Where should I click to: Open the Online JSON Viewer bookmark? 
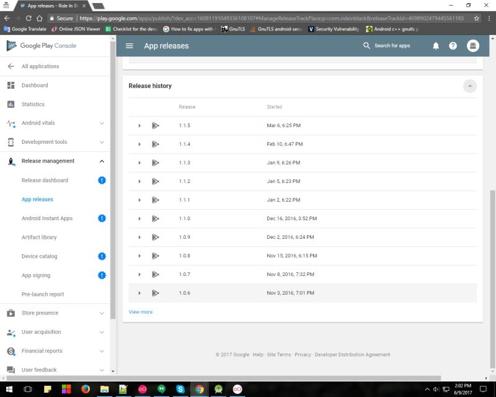[x=76, y=29]
